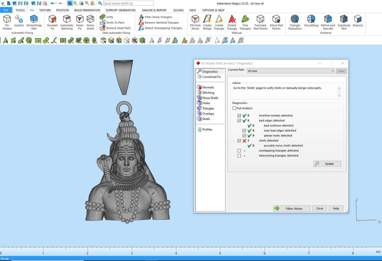Screen dimensions: 382x261
Task: Click the Follow Advice button
Action: click(x=292, y=208)
